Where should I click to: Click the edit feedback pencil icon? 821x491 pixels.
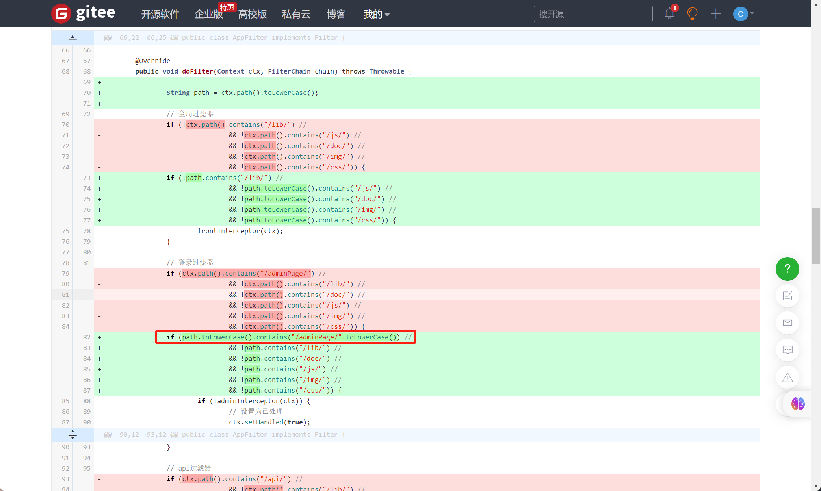[787, 296]
